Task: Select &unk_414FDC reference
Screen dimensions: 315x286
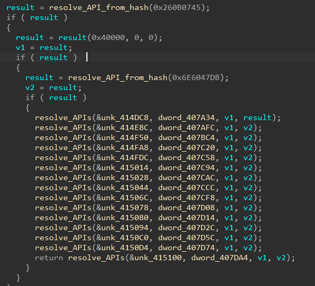Action: pos(123,157)
